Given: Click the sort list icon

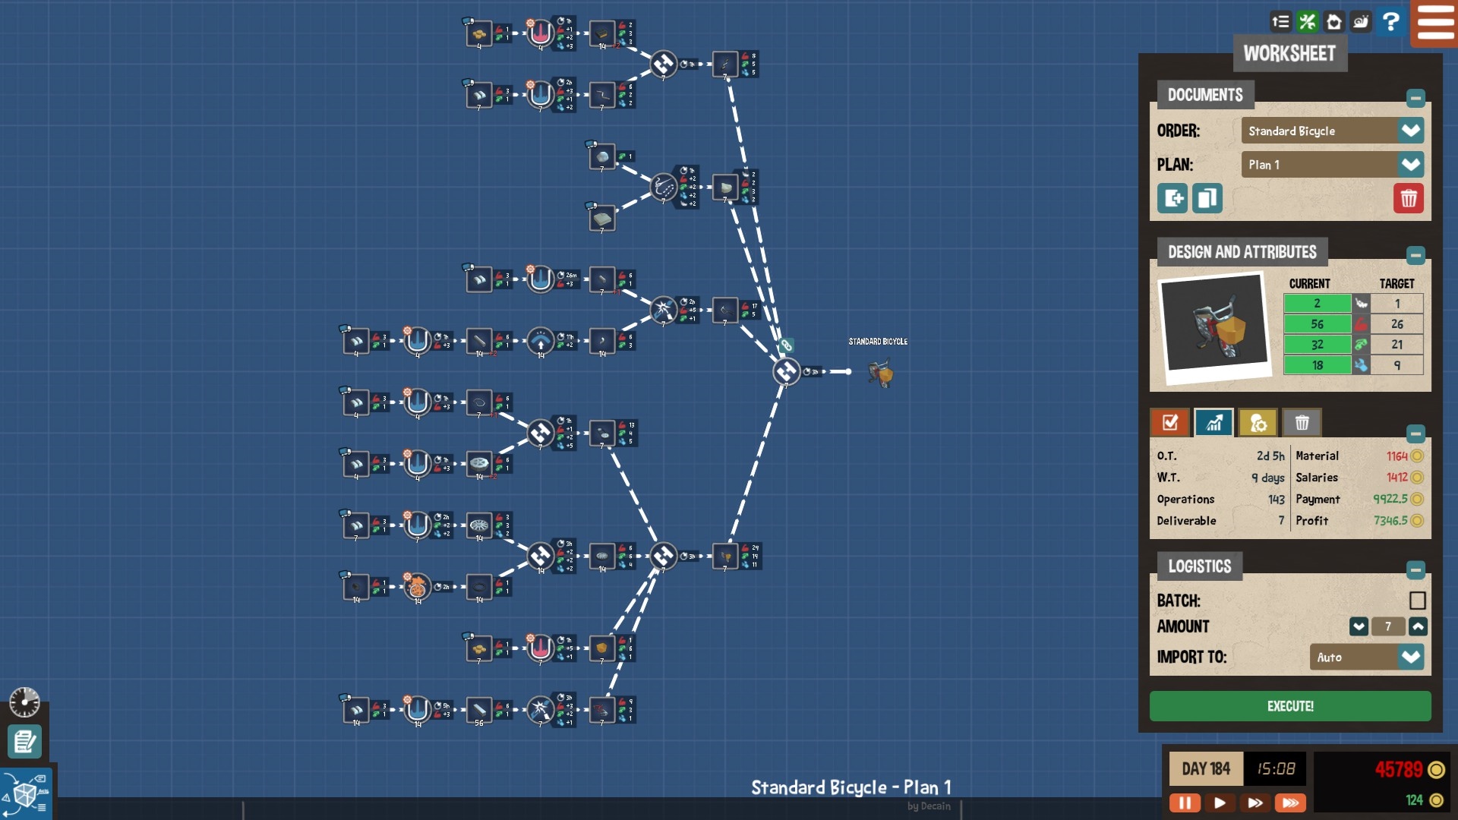Looking at the screenshot, I should click(x=1280, y=22).
